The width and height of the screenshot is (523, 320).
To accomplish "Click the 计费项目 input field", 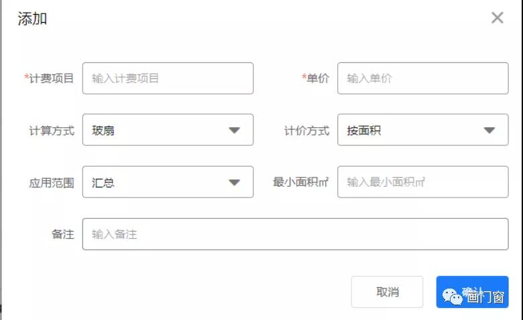I will pos(168,78).
